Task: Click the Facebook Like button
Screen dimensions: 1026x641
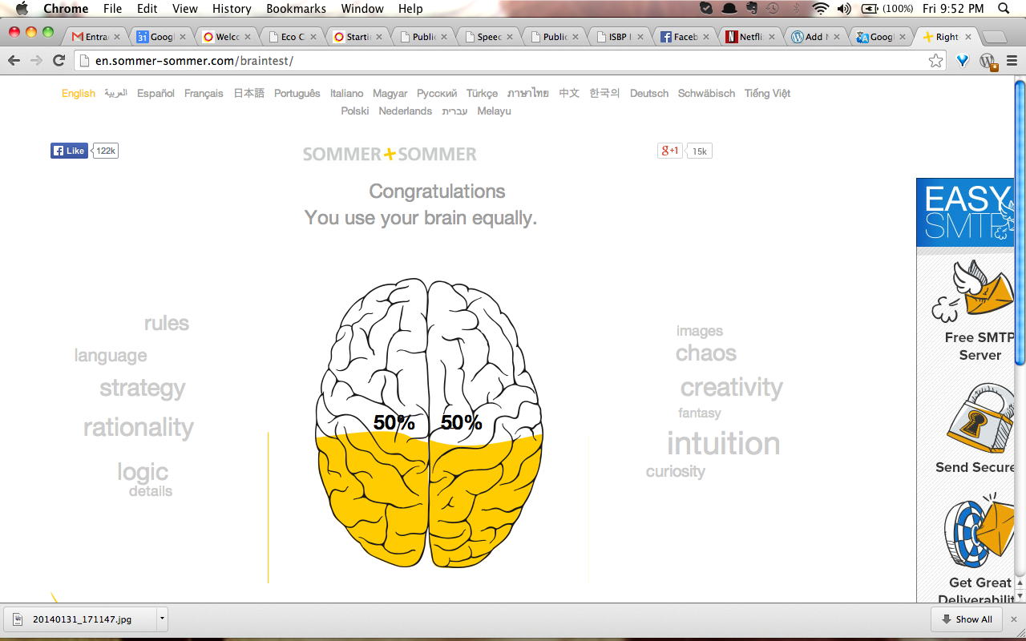Action: coord(69,151)
